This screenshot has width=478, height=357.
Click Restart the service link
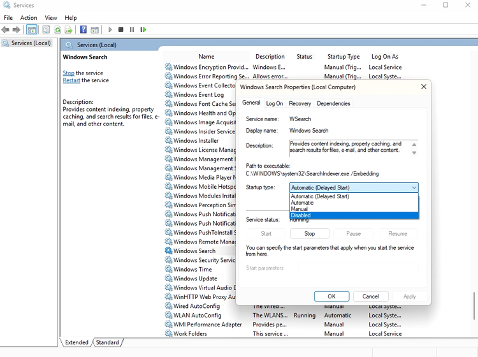71,80
